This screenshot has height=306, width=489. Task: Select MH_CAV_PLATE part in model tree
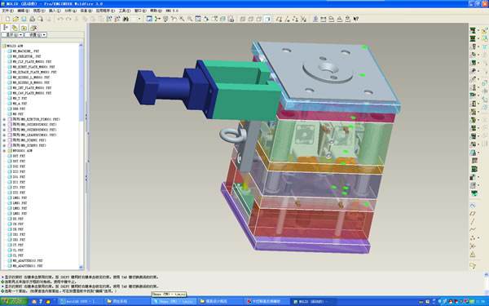(x=29, y=93)
